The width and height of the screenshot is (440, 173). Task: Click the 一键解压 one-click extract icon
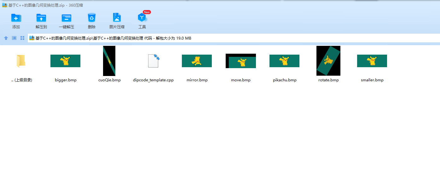point(67,18)
